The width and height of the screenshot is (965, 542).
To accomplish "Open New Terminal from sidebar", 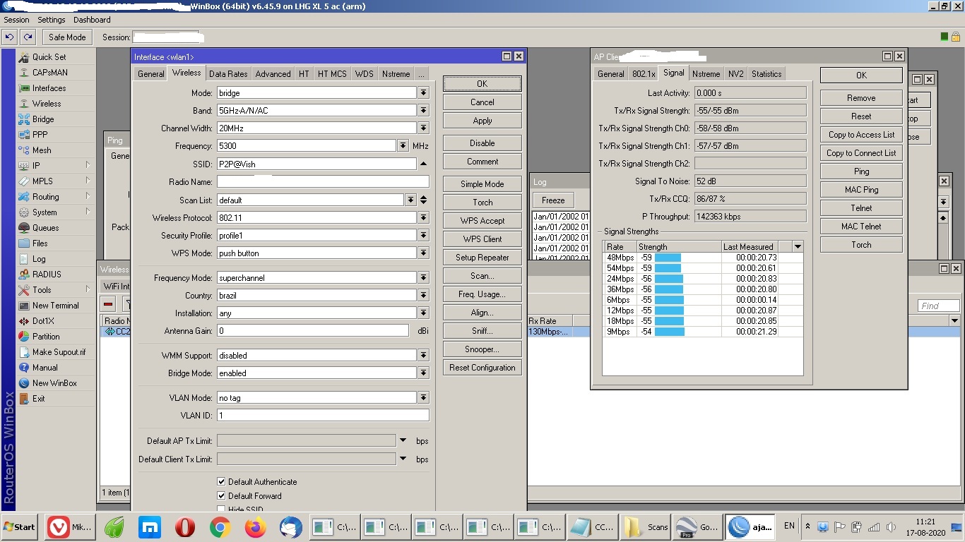I will [56, 306].
